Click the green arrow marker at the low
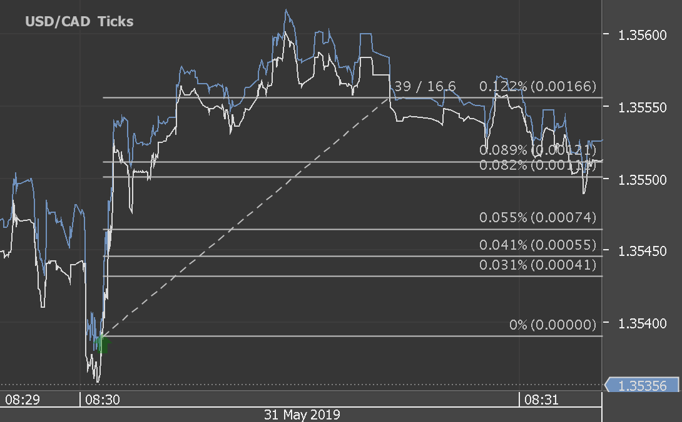The image size is (682, 422). [x=103, y=343]
